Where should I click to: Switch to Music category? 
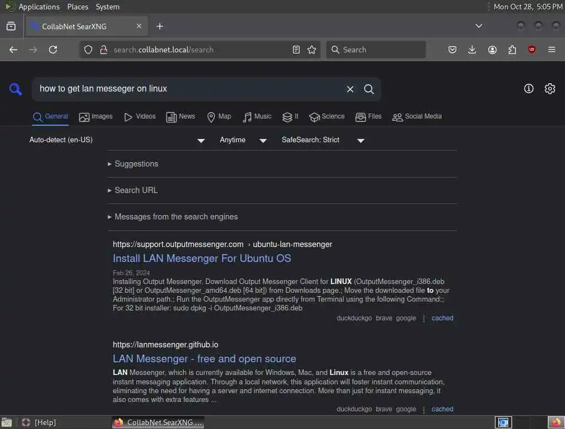click(x=257, y=117)
